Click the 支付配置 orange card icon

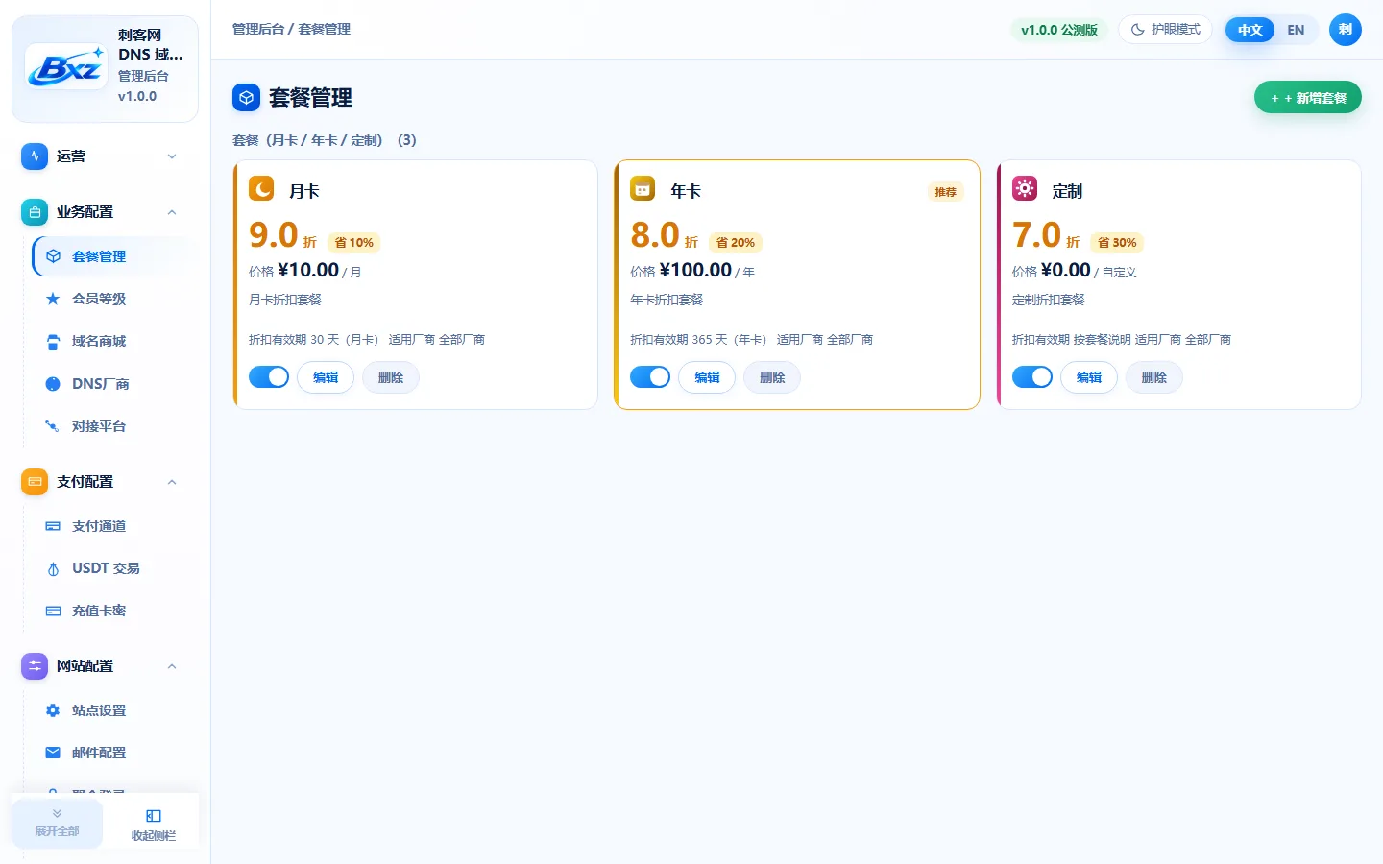35,482
